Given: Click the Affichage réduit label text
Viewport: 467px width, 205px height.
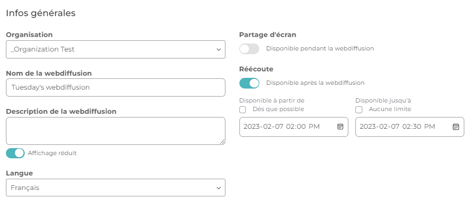Looking at the screenshot, I should tap(52, 153).
